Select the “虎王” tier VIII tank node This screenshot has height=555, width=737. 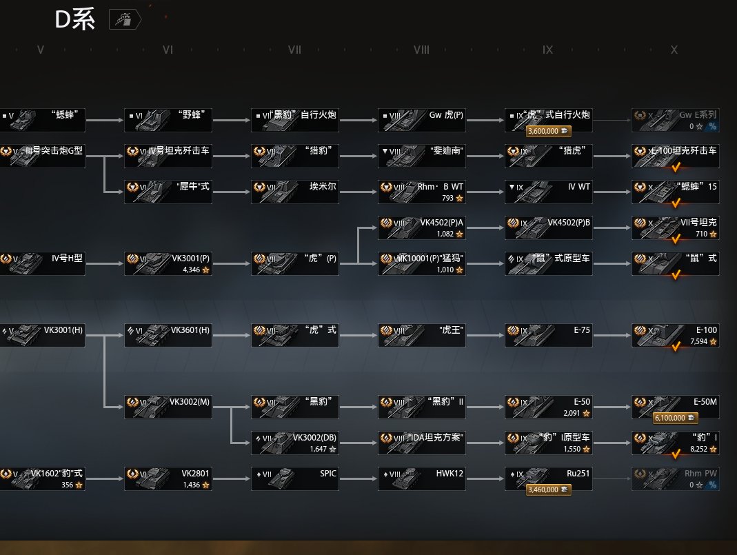point(421,335)
